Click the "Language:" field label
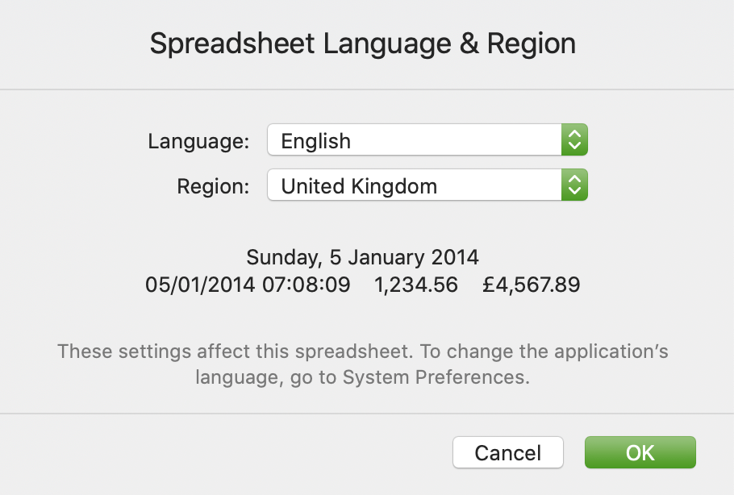Screen dimensions: 734x495 point(198,141)
